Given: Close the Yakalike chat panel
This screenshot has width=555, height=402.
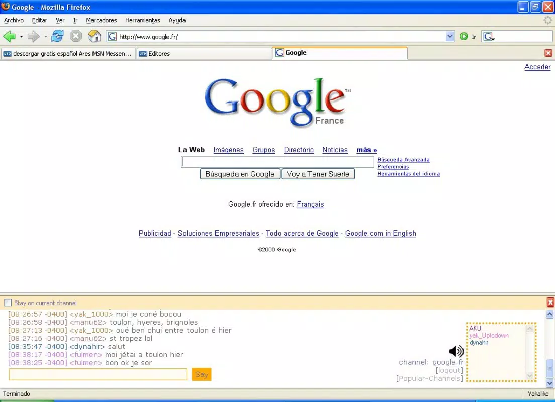Looking at the screenshot, I should point(550,302).
